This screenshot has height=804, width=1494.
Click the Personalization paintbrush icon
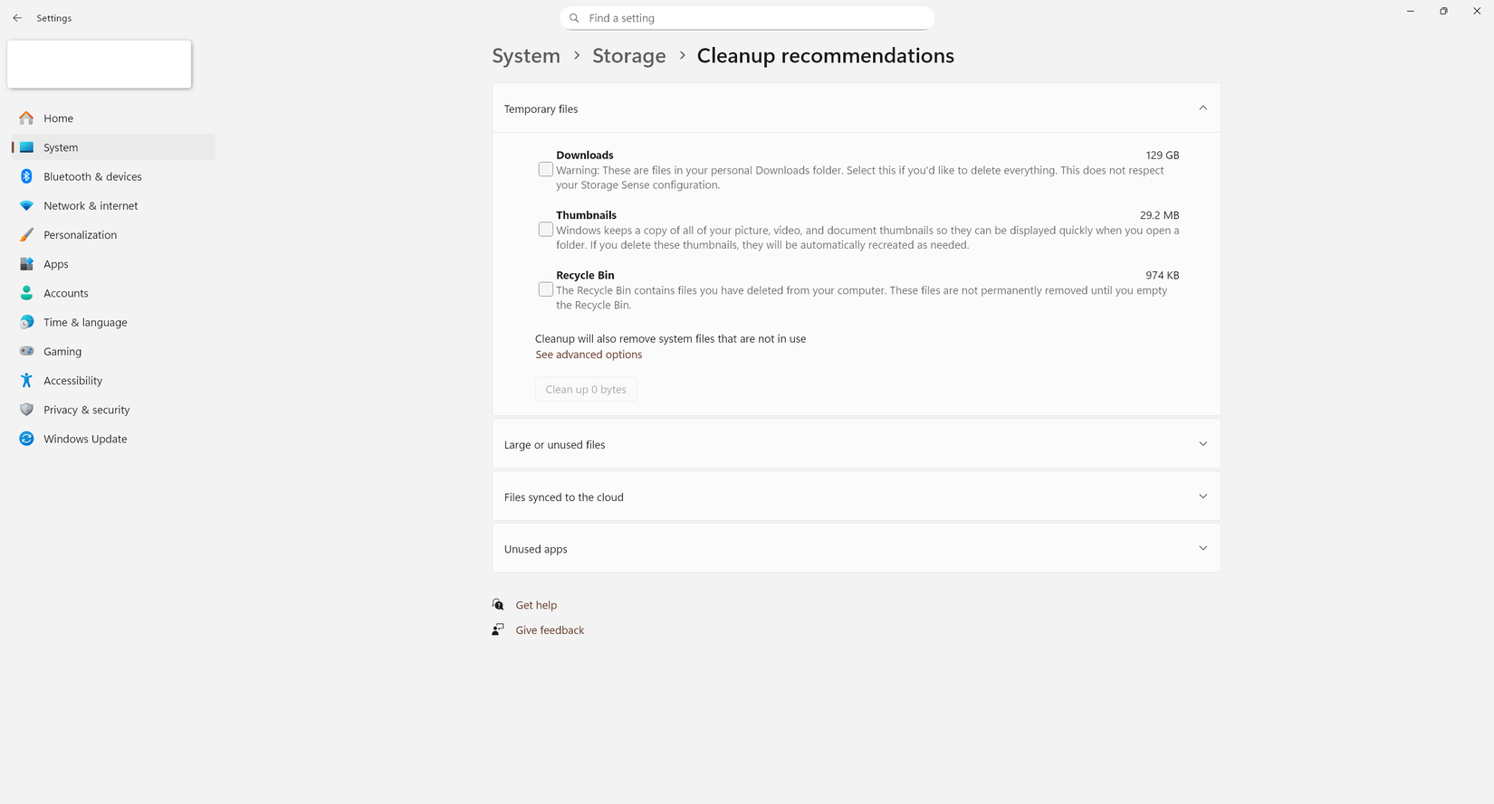26,235
